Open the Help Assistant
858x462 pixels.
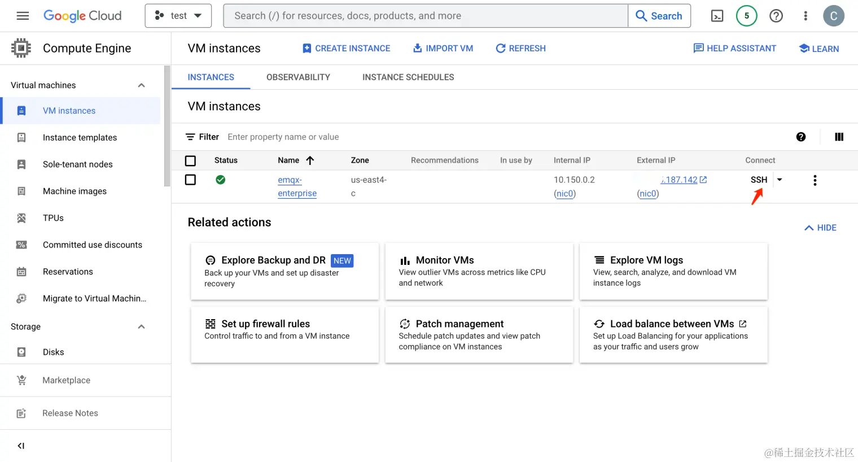[735, 49]
